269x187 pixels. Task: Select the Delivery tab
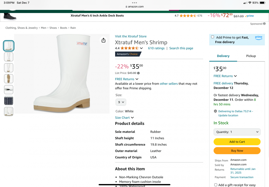[x=223, y=56]
